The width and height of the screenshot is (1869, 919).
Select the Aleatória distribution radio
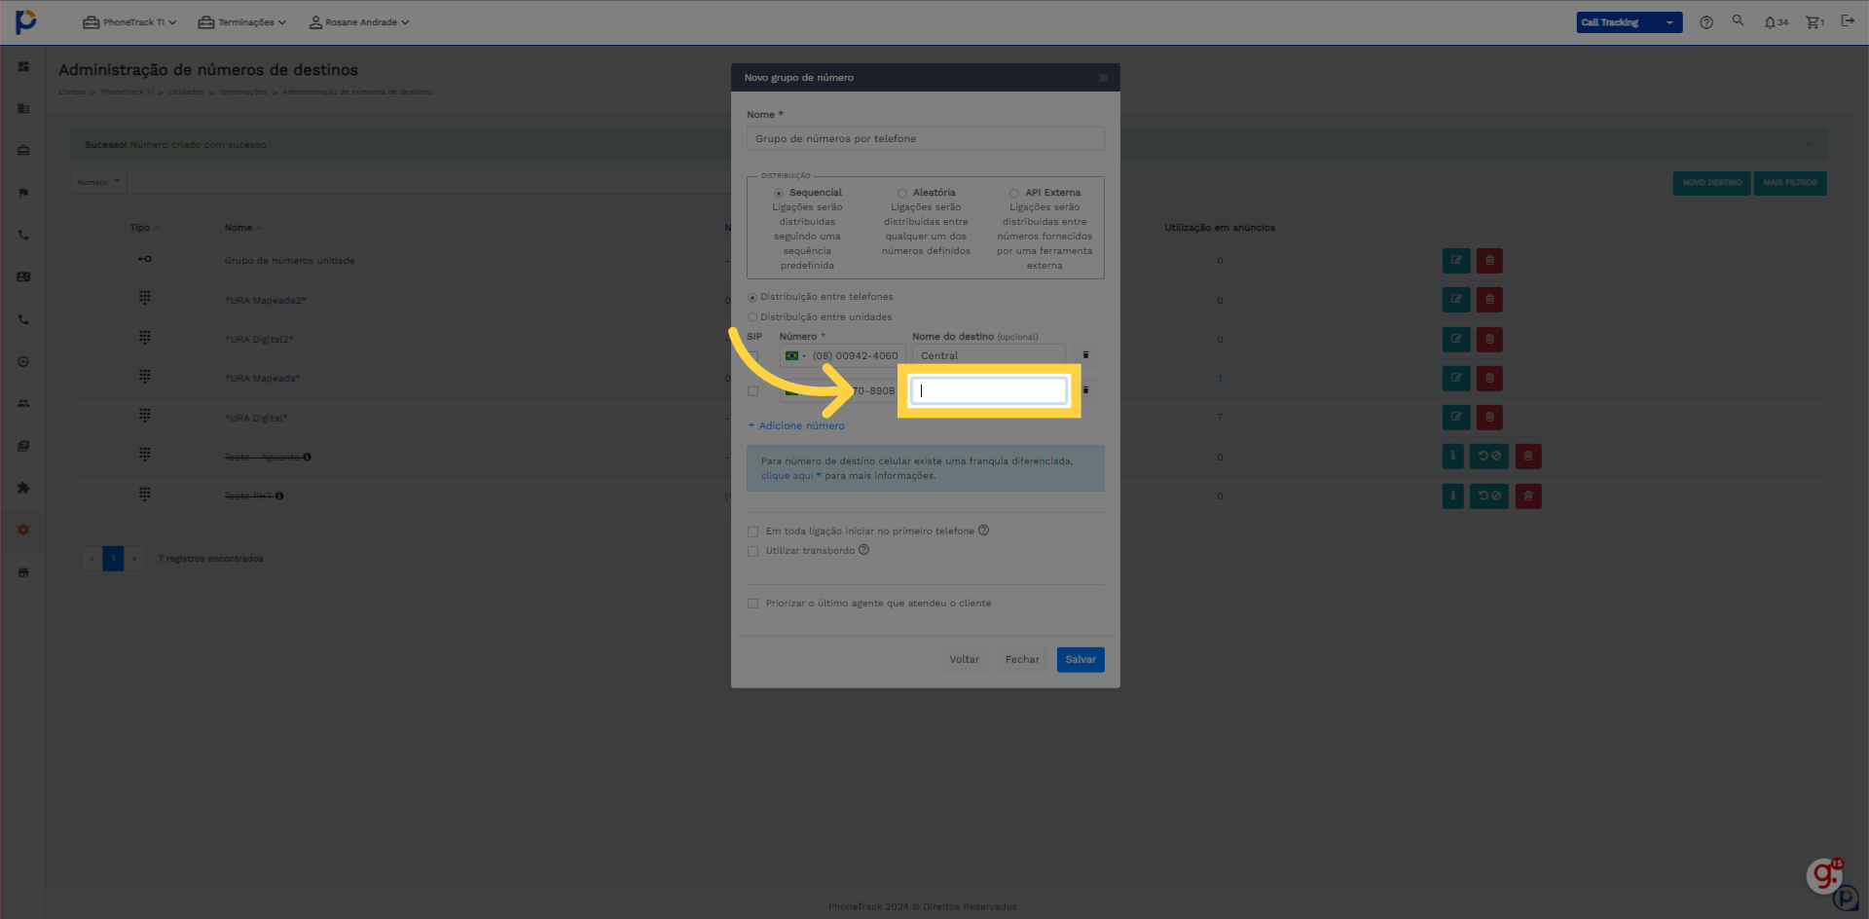pos(902,194)
